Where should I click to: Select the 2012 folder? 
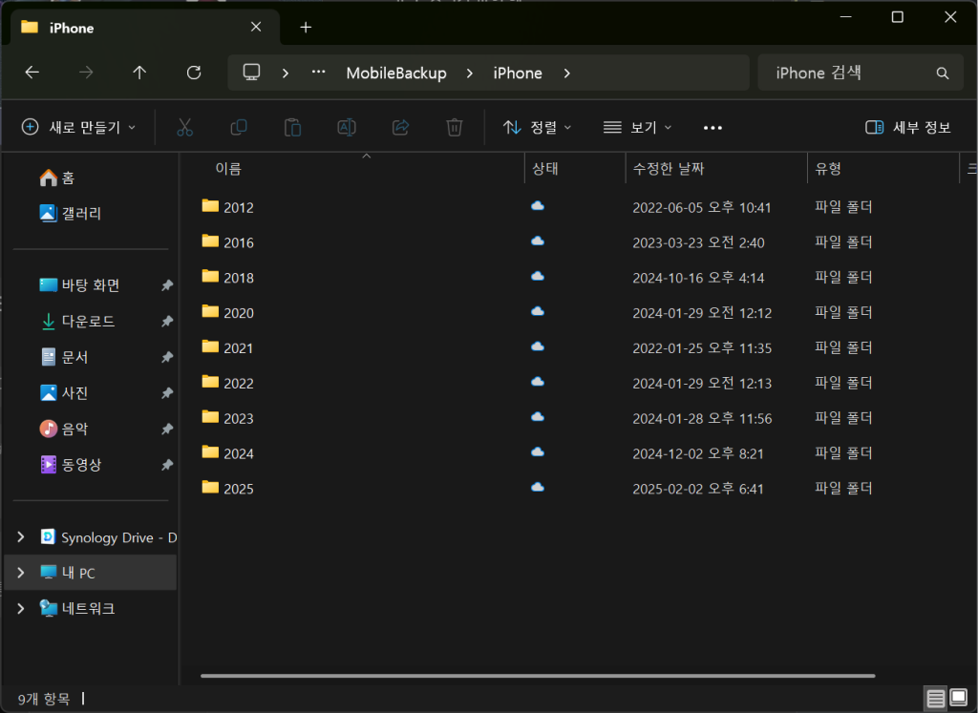coord(227,207)
